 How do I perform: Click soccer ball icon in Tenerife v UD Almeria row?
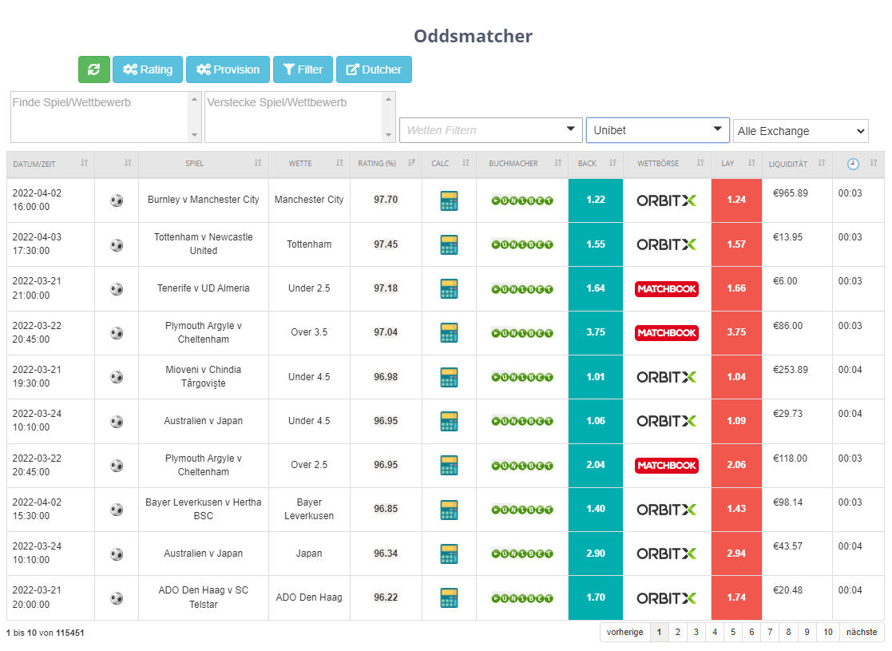[x=117, y=289]
